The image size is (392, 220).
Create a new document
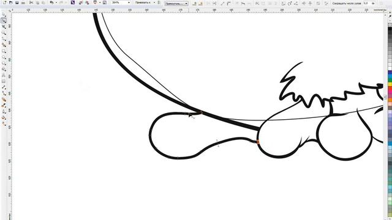(5, 2)
